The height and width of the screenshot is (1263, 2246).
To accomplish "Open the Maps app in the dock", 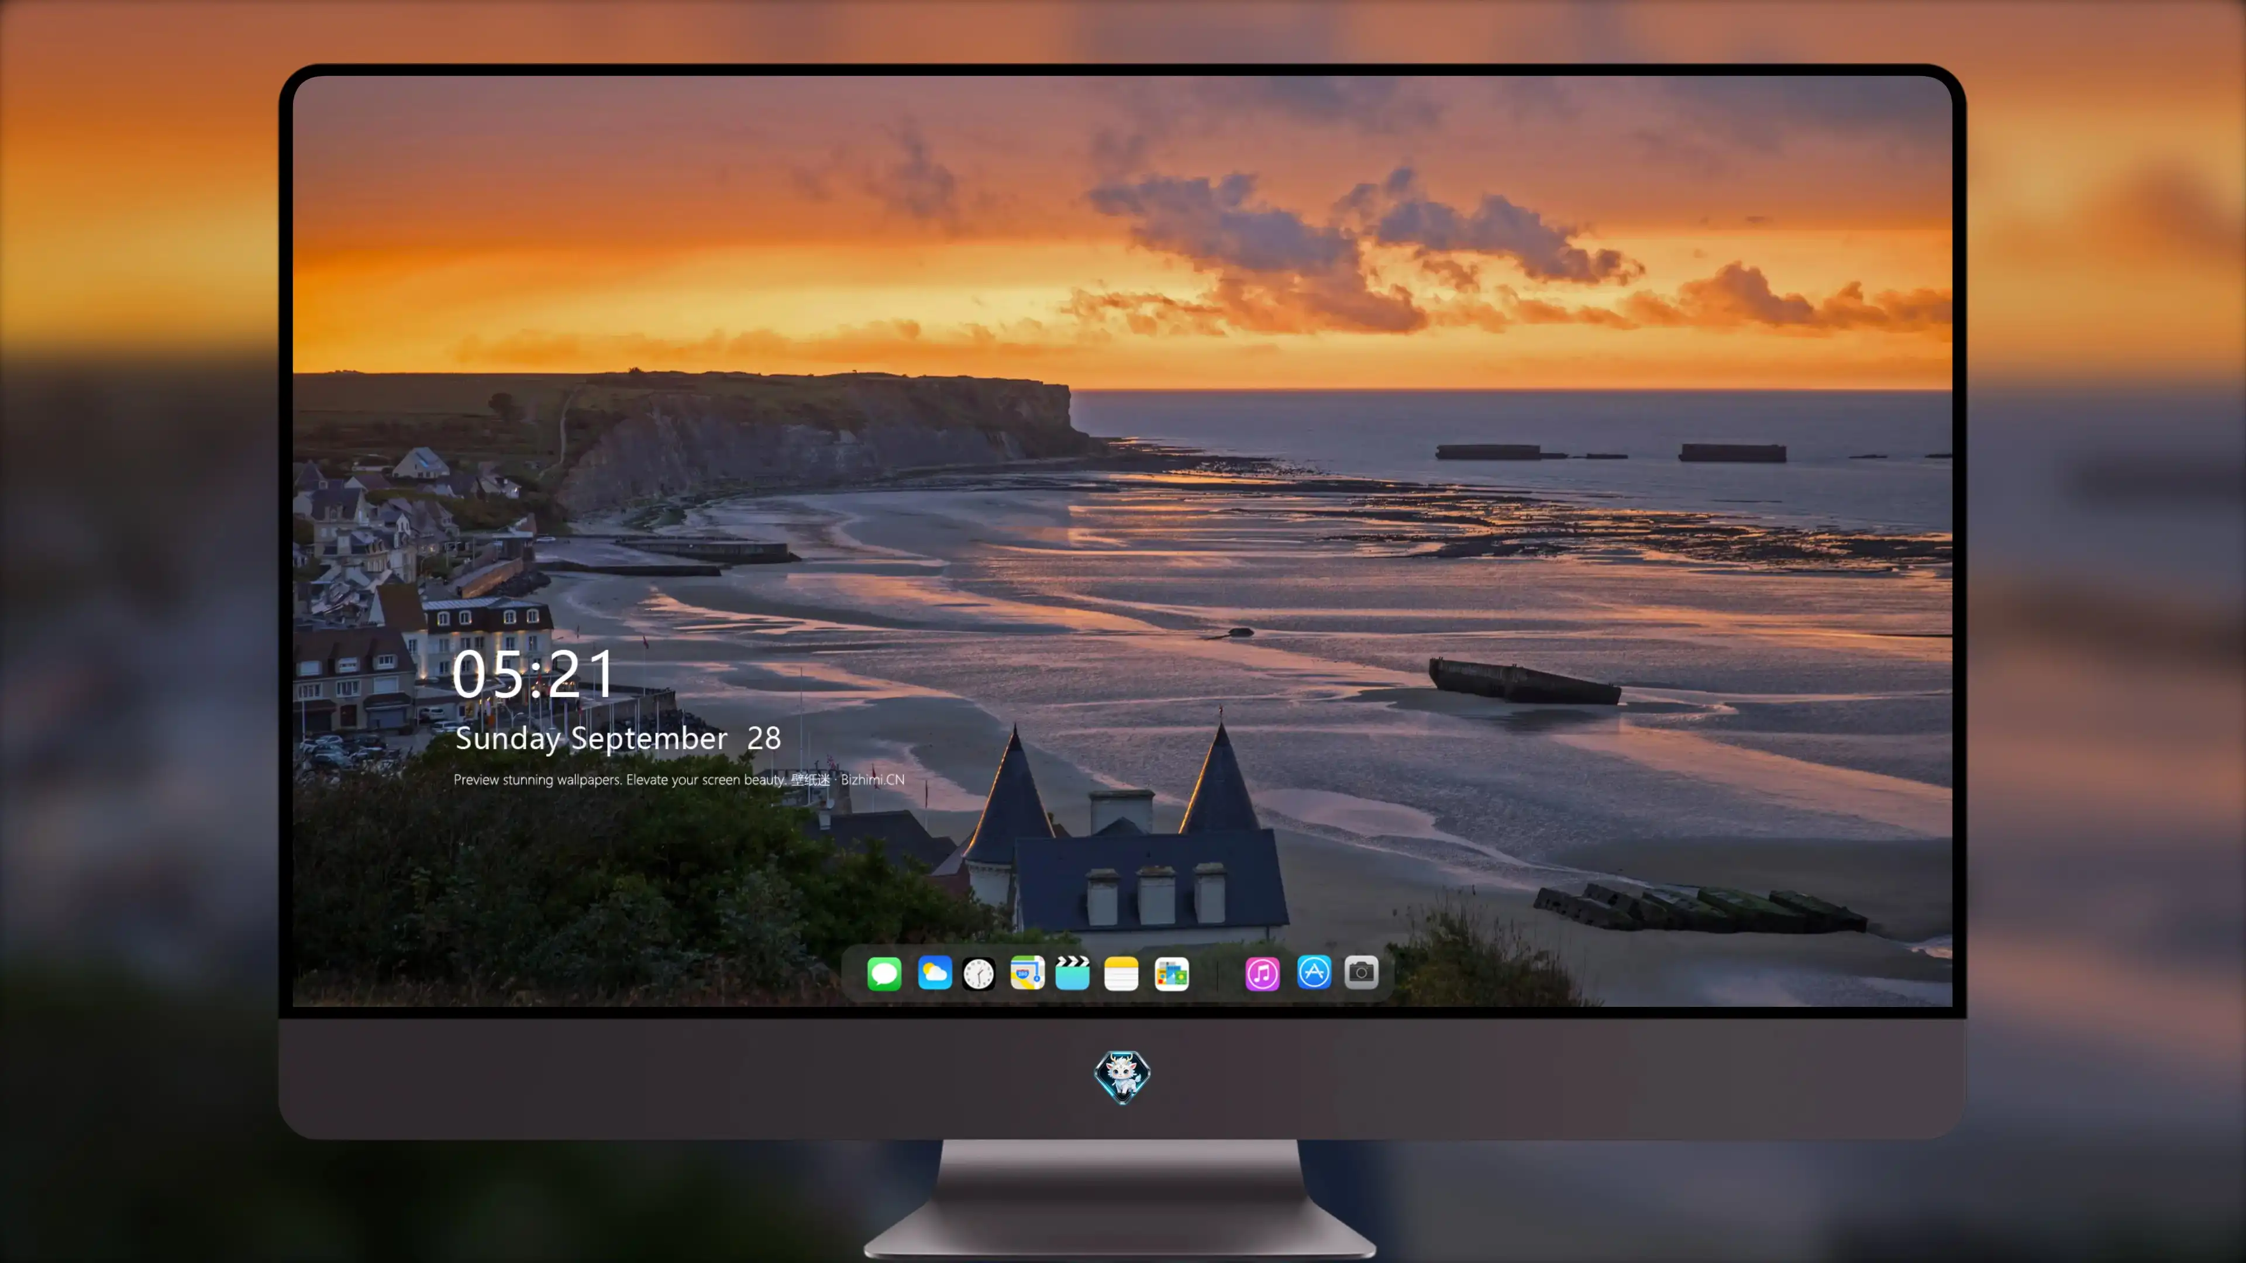I will click(x=1027, y=973).
